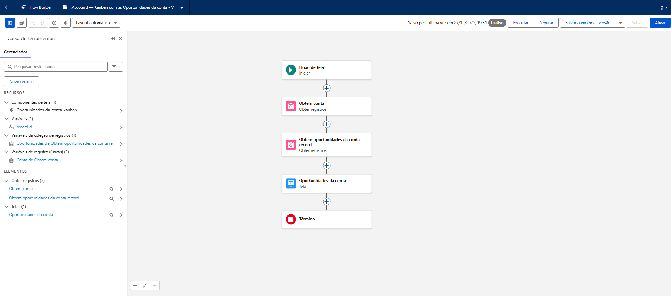Click the back arrow icon
The height and width of the screenshot is (296, 671).
[7, 7]
